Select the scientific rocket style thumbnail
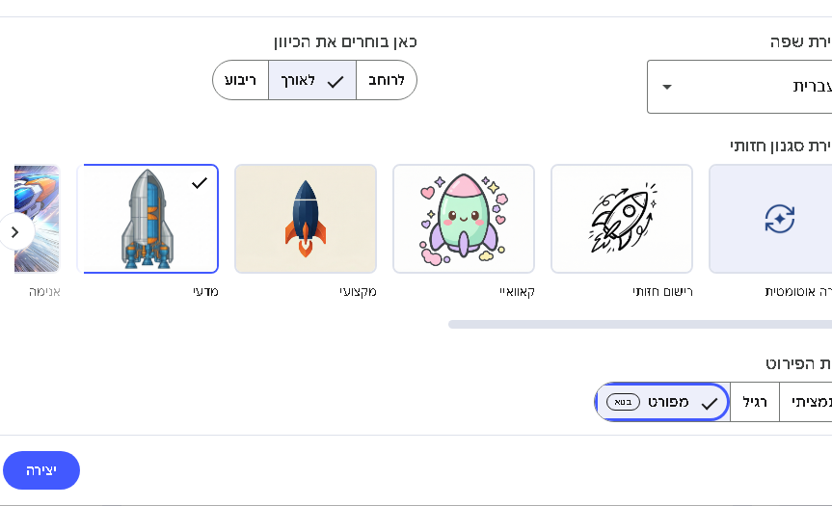This screenshot has height=506, width=832. tap(148, 219)
